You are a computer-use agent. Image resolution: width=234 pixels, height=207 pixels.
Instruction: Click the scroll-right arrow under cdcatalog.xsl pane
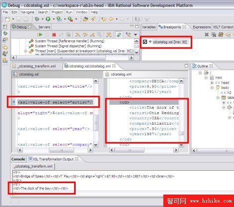click(x=90, y=150)
